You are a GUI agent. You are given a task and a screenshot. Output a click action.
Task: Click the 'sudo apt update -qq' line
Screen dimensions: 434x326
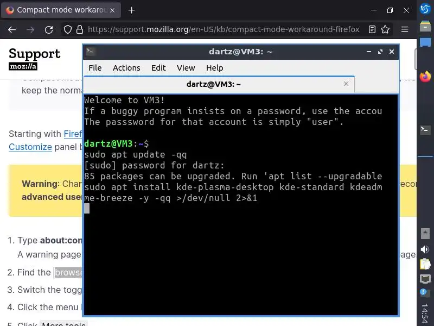pyautogui.click(x=135, y=154)
